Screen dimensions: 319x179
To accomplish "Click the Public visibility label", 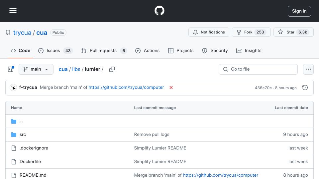I will (x=58, y=32).
